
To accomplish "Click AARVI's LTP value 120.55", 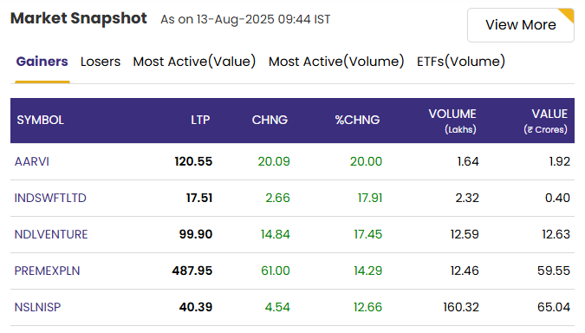I will [193, 161].
